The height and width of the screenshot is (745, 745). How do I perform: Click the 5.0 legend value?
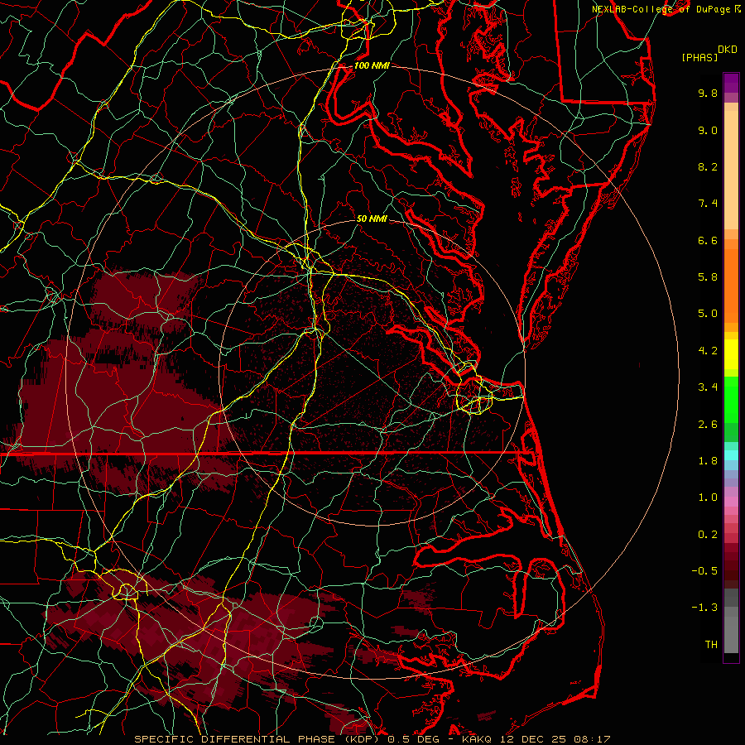tap(708, 314)
